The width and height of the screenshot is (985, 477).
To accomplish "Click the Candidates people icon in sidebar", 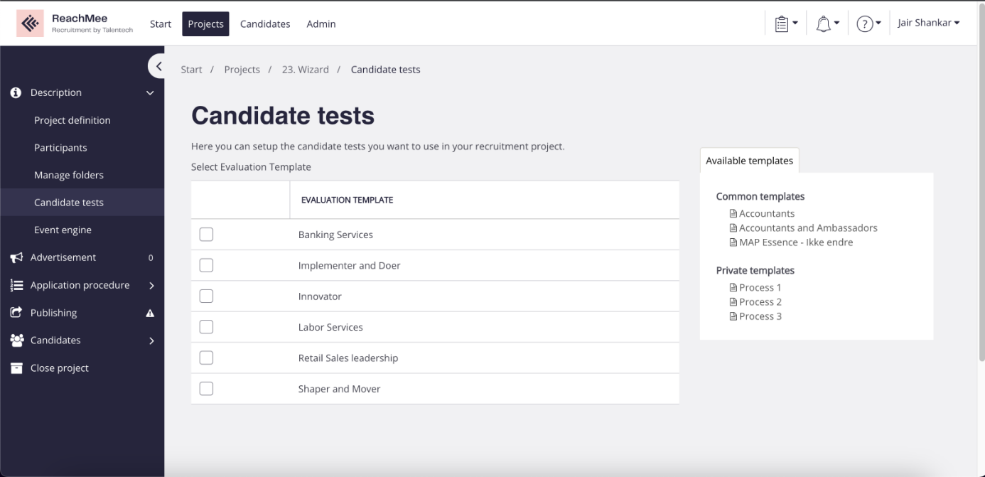I will point(16,341).
